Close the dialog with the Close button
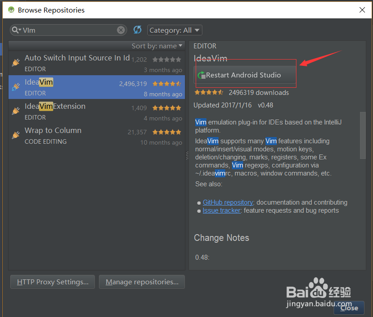Viewport: 373px width, 317px height. click(x=349, y=308)
